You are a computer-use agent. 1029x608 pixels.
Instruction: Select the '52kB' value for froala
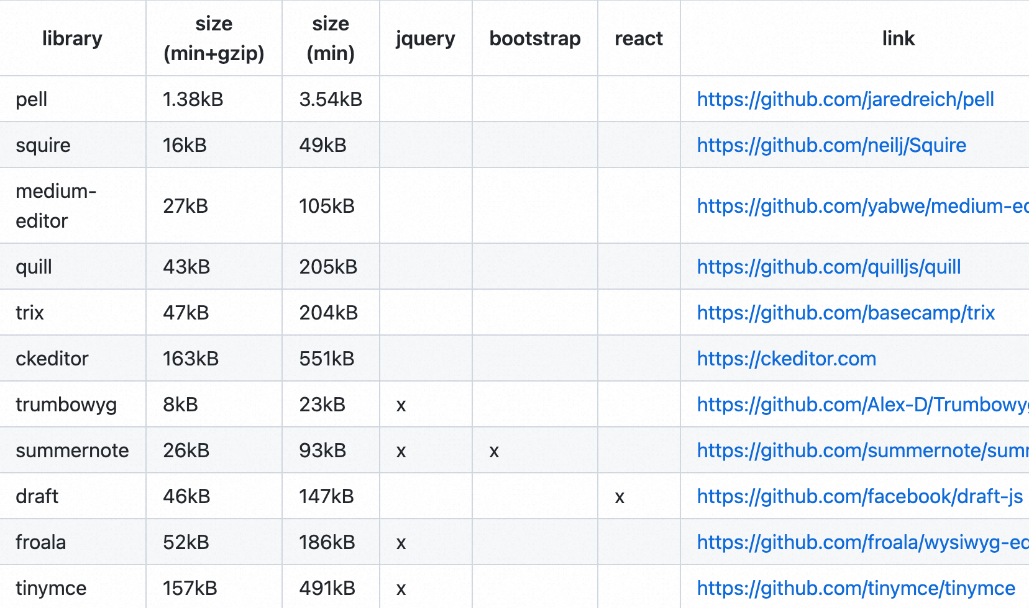[x=186, y=542]
